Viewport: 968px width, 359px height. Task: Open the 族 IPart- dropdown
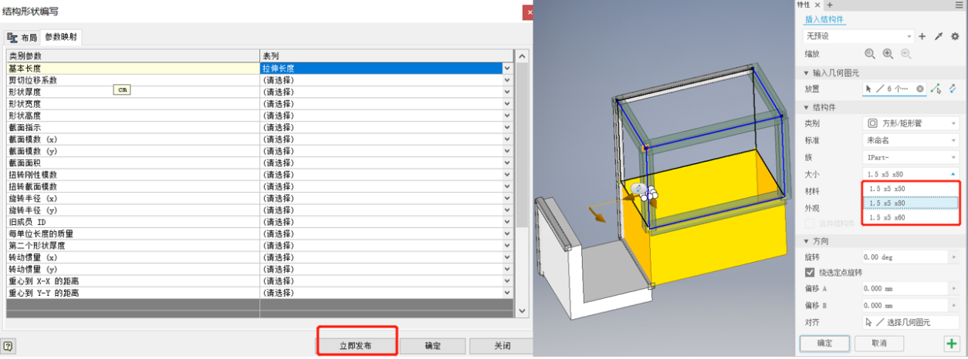pyautogui.click(x=911, y=157)
